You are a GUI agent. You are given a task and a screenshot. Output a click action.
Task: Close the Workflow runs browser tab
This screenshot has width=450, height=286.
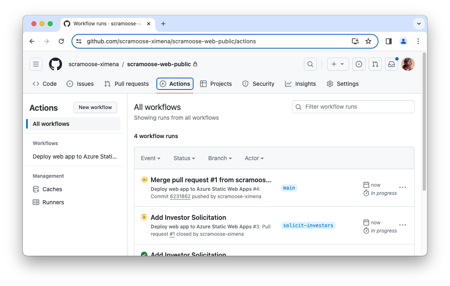[x=149, y=24]
